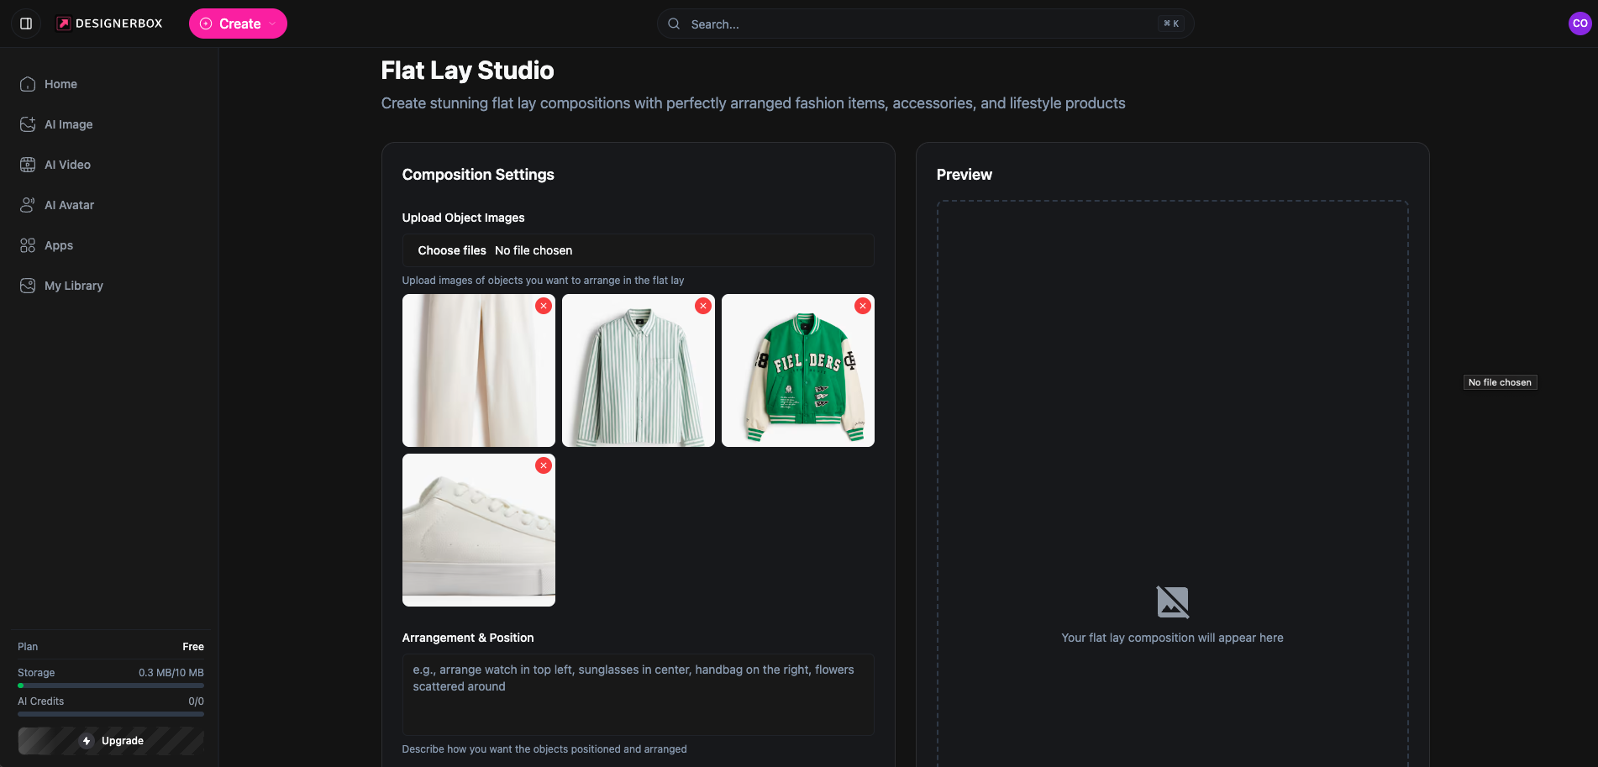Viewport: 1598px width, 767px height.
Task: Remove the green varsity jacket image
Action: (863, 306)
